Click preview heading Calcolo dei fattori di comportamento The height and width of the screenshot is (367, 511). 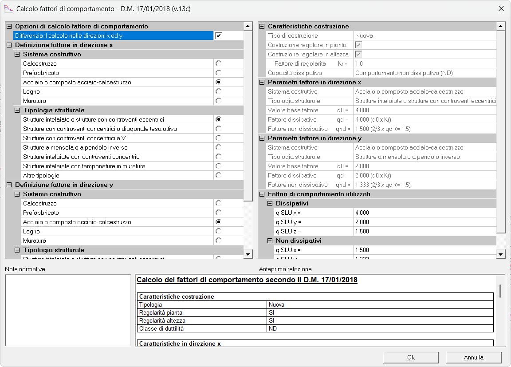[x=247, y=280]
